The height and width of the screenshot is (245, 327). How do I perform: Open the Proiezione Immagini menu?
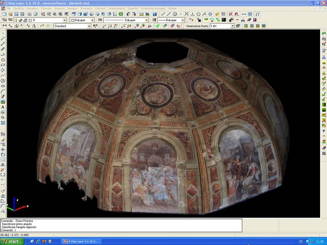[153, 8]
